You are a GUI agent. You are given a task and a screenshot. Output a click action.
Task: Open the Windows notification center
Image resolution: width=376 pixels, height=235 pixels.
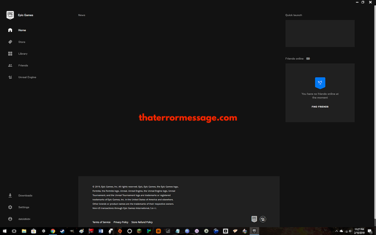coord(370,231)
